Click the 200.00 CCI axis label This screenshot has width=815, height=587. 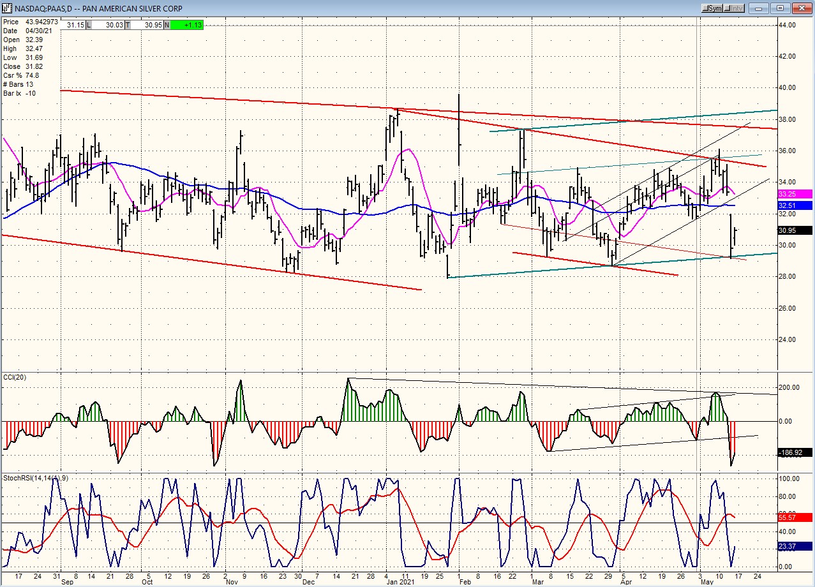point(789,387)
